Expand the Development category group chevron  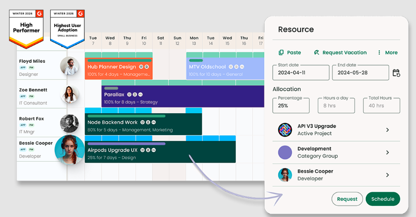(x=387, y=152)
